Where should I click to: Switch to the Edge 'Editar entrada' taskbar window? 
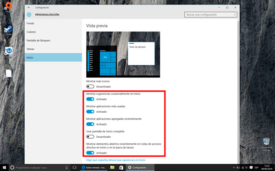point(93,167)
